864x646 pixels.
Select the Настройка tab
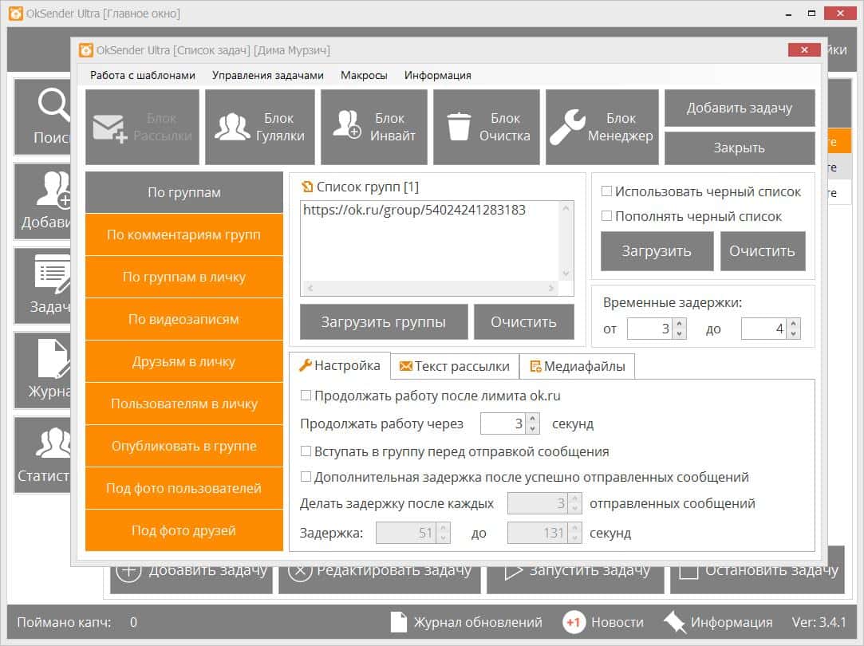click(339, 366)
